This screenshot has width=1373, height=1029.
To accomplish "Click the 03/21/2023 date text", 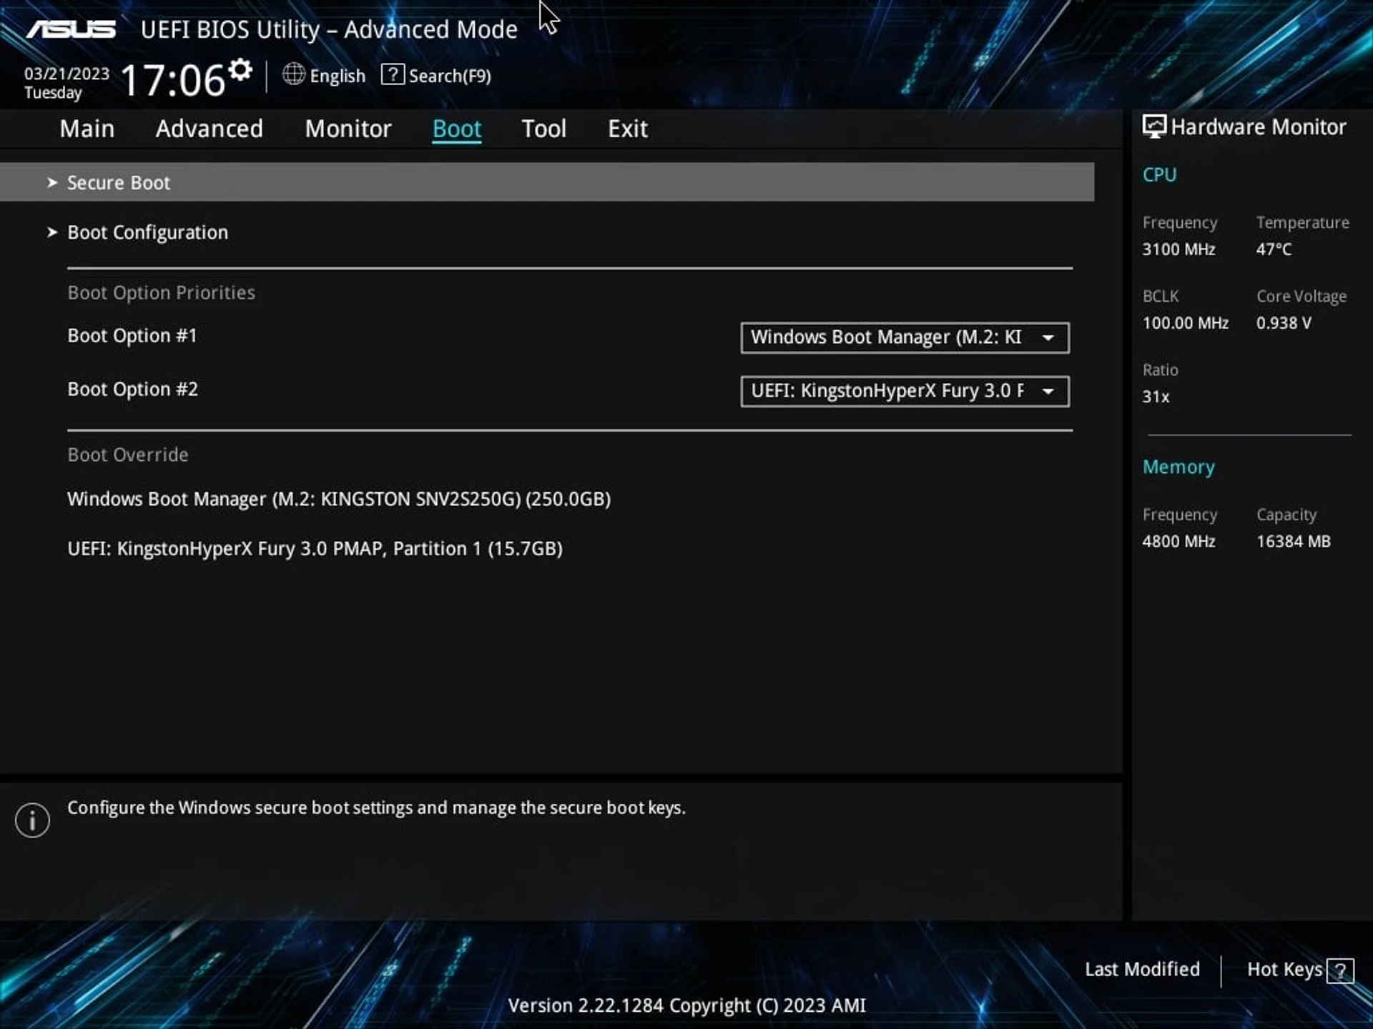I will pos(67,74).
